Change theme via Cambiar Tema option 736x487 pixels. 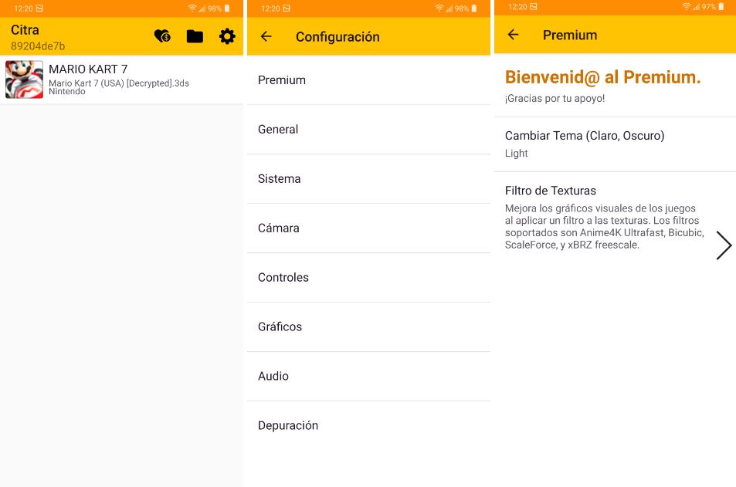pos(615,144)
